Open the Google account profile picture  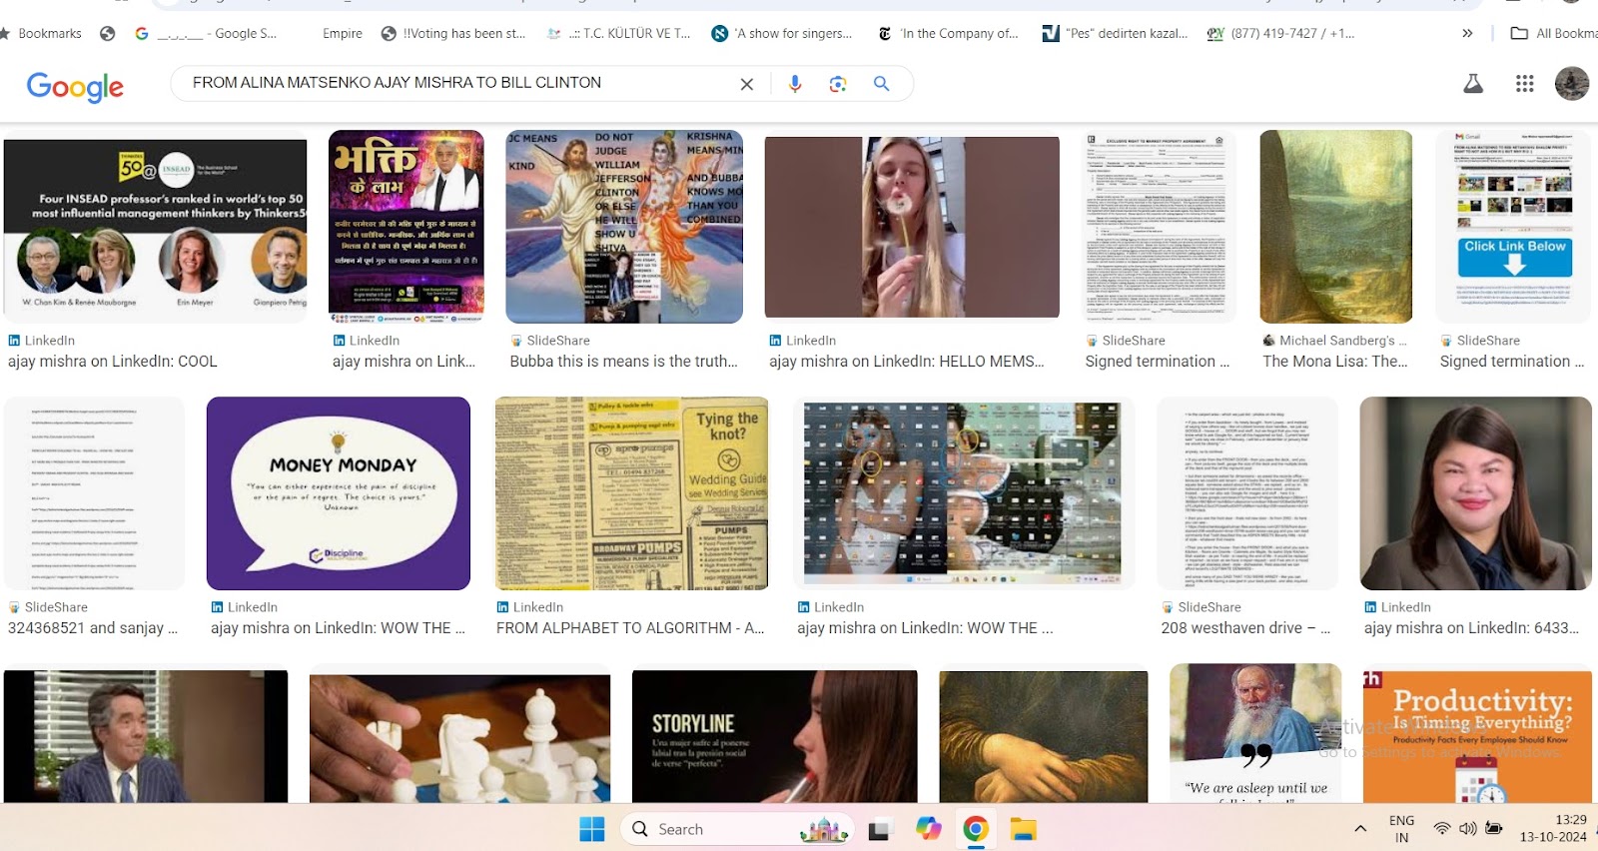1571,84
